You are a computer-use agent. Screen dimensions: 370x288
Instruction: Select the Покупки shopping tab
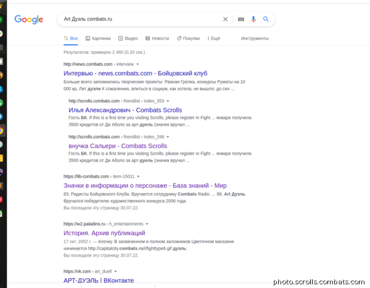(188, 38)
